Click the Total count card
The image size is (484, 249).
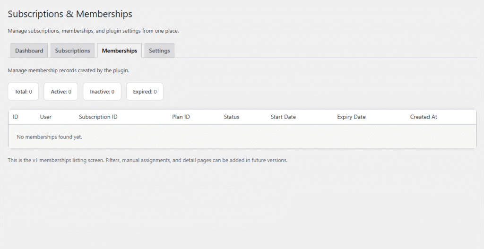pos(23,92)
